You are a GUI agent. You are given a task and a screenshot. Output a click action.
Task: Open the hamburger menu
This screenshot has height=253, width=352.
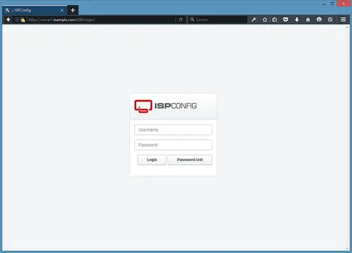coord(343,20)
